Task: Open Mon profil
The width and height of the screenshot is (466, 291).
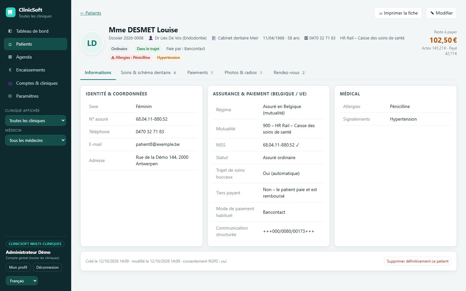Action: (18, 267)
